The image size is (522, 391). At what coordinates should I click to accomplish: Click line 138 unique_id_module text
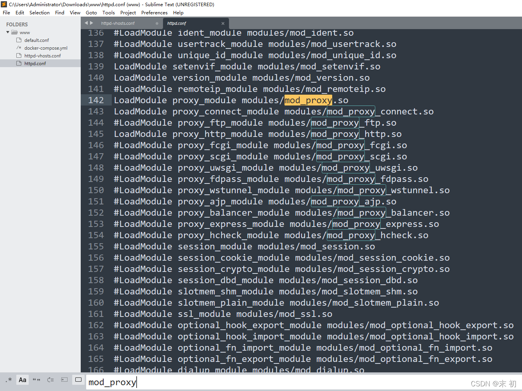220,55
